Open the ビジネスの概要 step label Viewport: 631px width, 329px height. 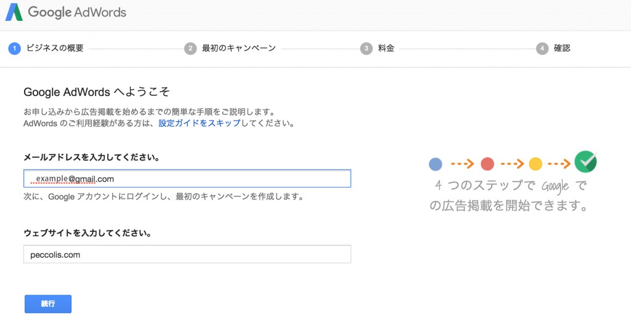pyautogui.click(x=55, y=48)
